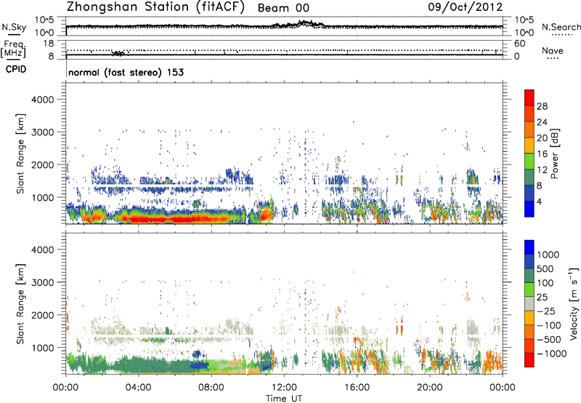Click the 500 tick on Velocity colorbar
The width and height of the screenshot is (581, 403).
545,268
